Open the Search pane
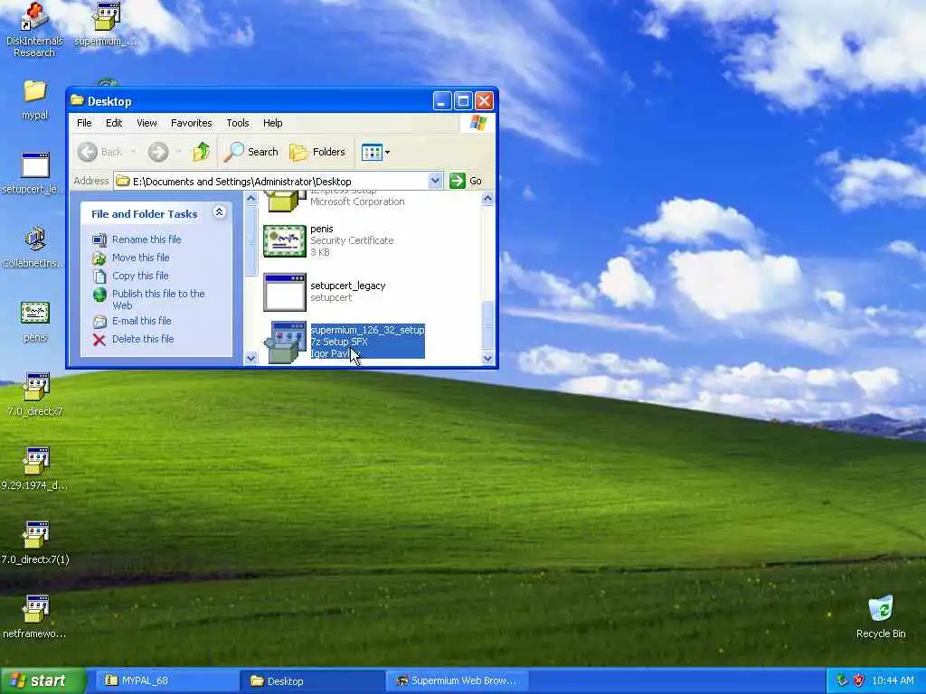926x694 pixels. (251, 152)
